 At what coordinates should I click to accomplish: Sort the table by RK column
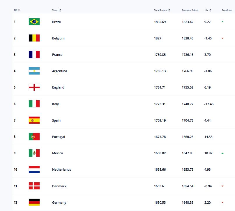click(17, 10)
